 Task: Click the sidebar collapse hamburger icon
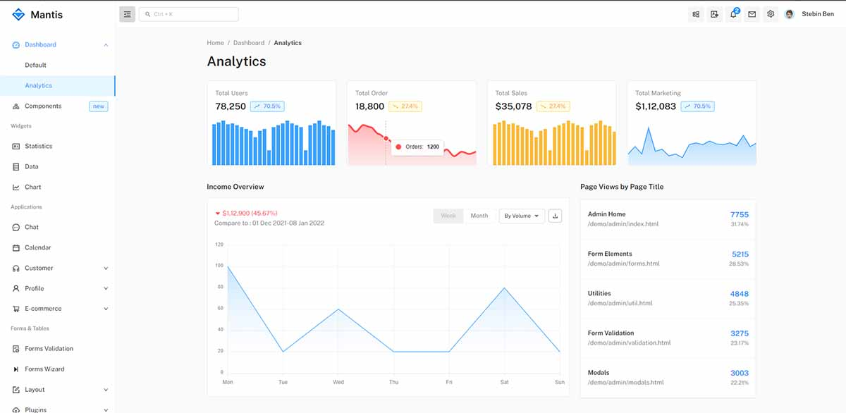[127, 13]
